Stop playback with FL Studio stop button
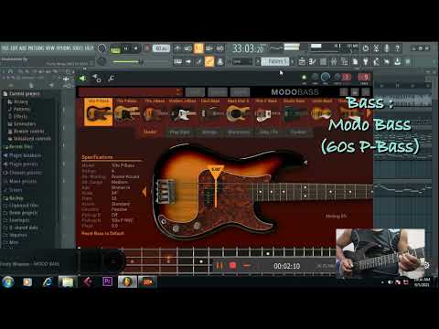Viewport: 439px width, 329px height. click(x=136, y=48)
